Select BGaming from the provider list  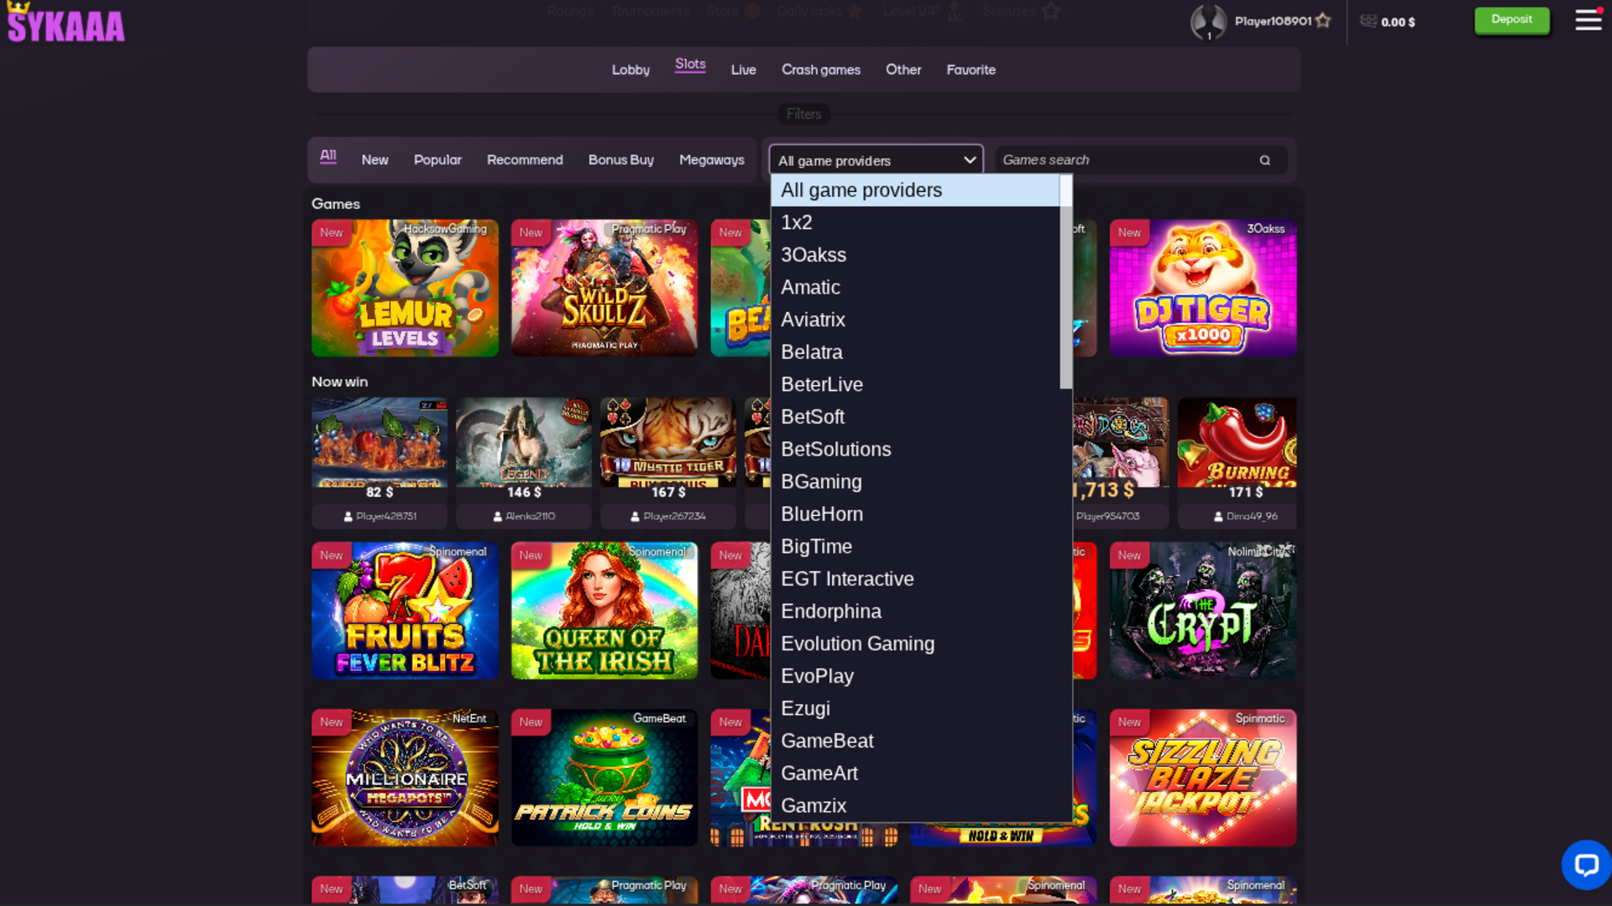(821, 482)
